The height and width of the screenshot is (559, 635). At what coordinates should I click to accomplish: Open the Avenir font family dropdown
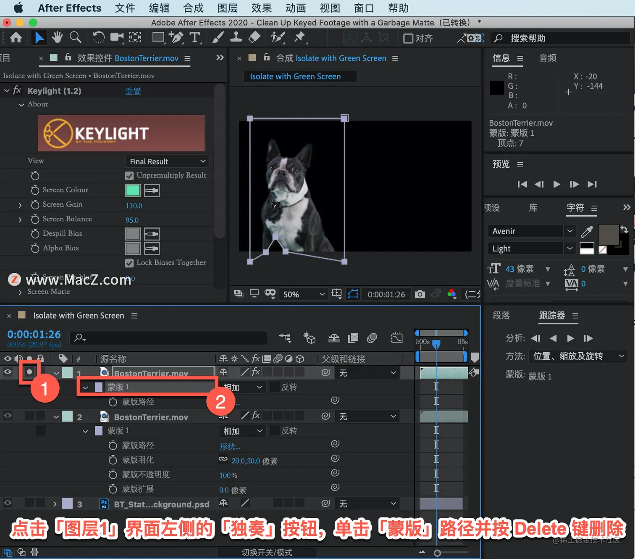[531, 231]
